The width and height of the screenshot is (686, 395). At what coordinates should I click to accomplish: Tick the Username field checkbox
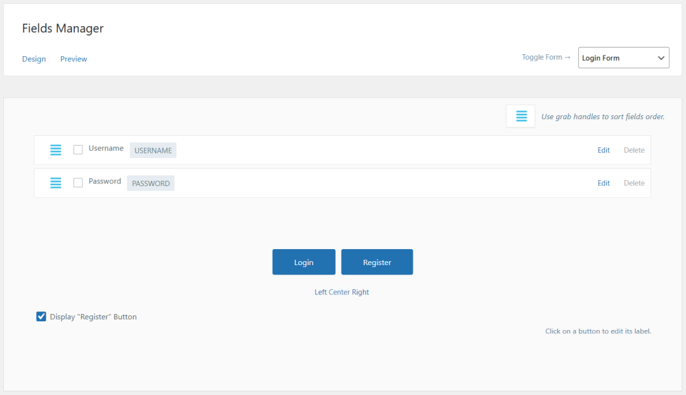pos(78,150)
